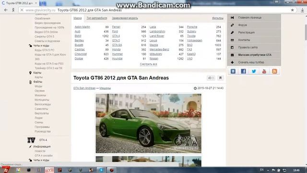Open Yandex home button in toolbar

tap(13, 10)
